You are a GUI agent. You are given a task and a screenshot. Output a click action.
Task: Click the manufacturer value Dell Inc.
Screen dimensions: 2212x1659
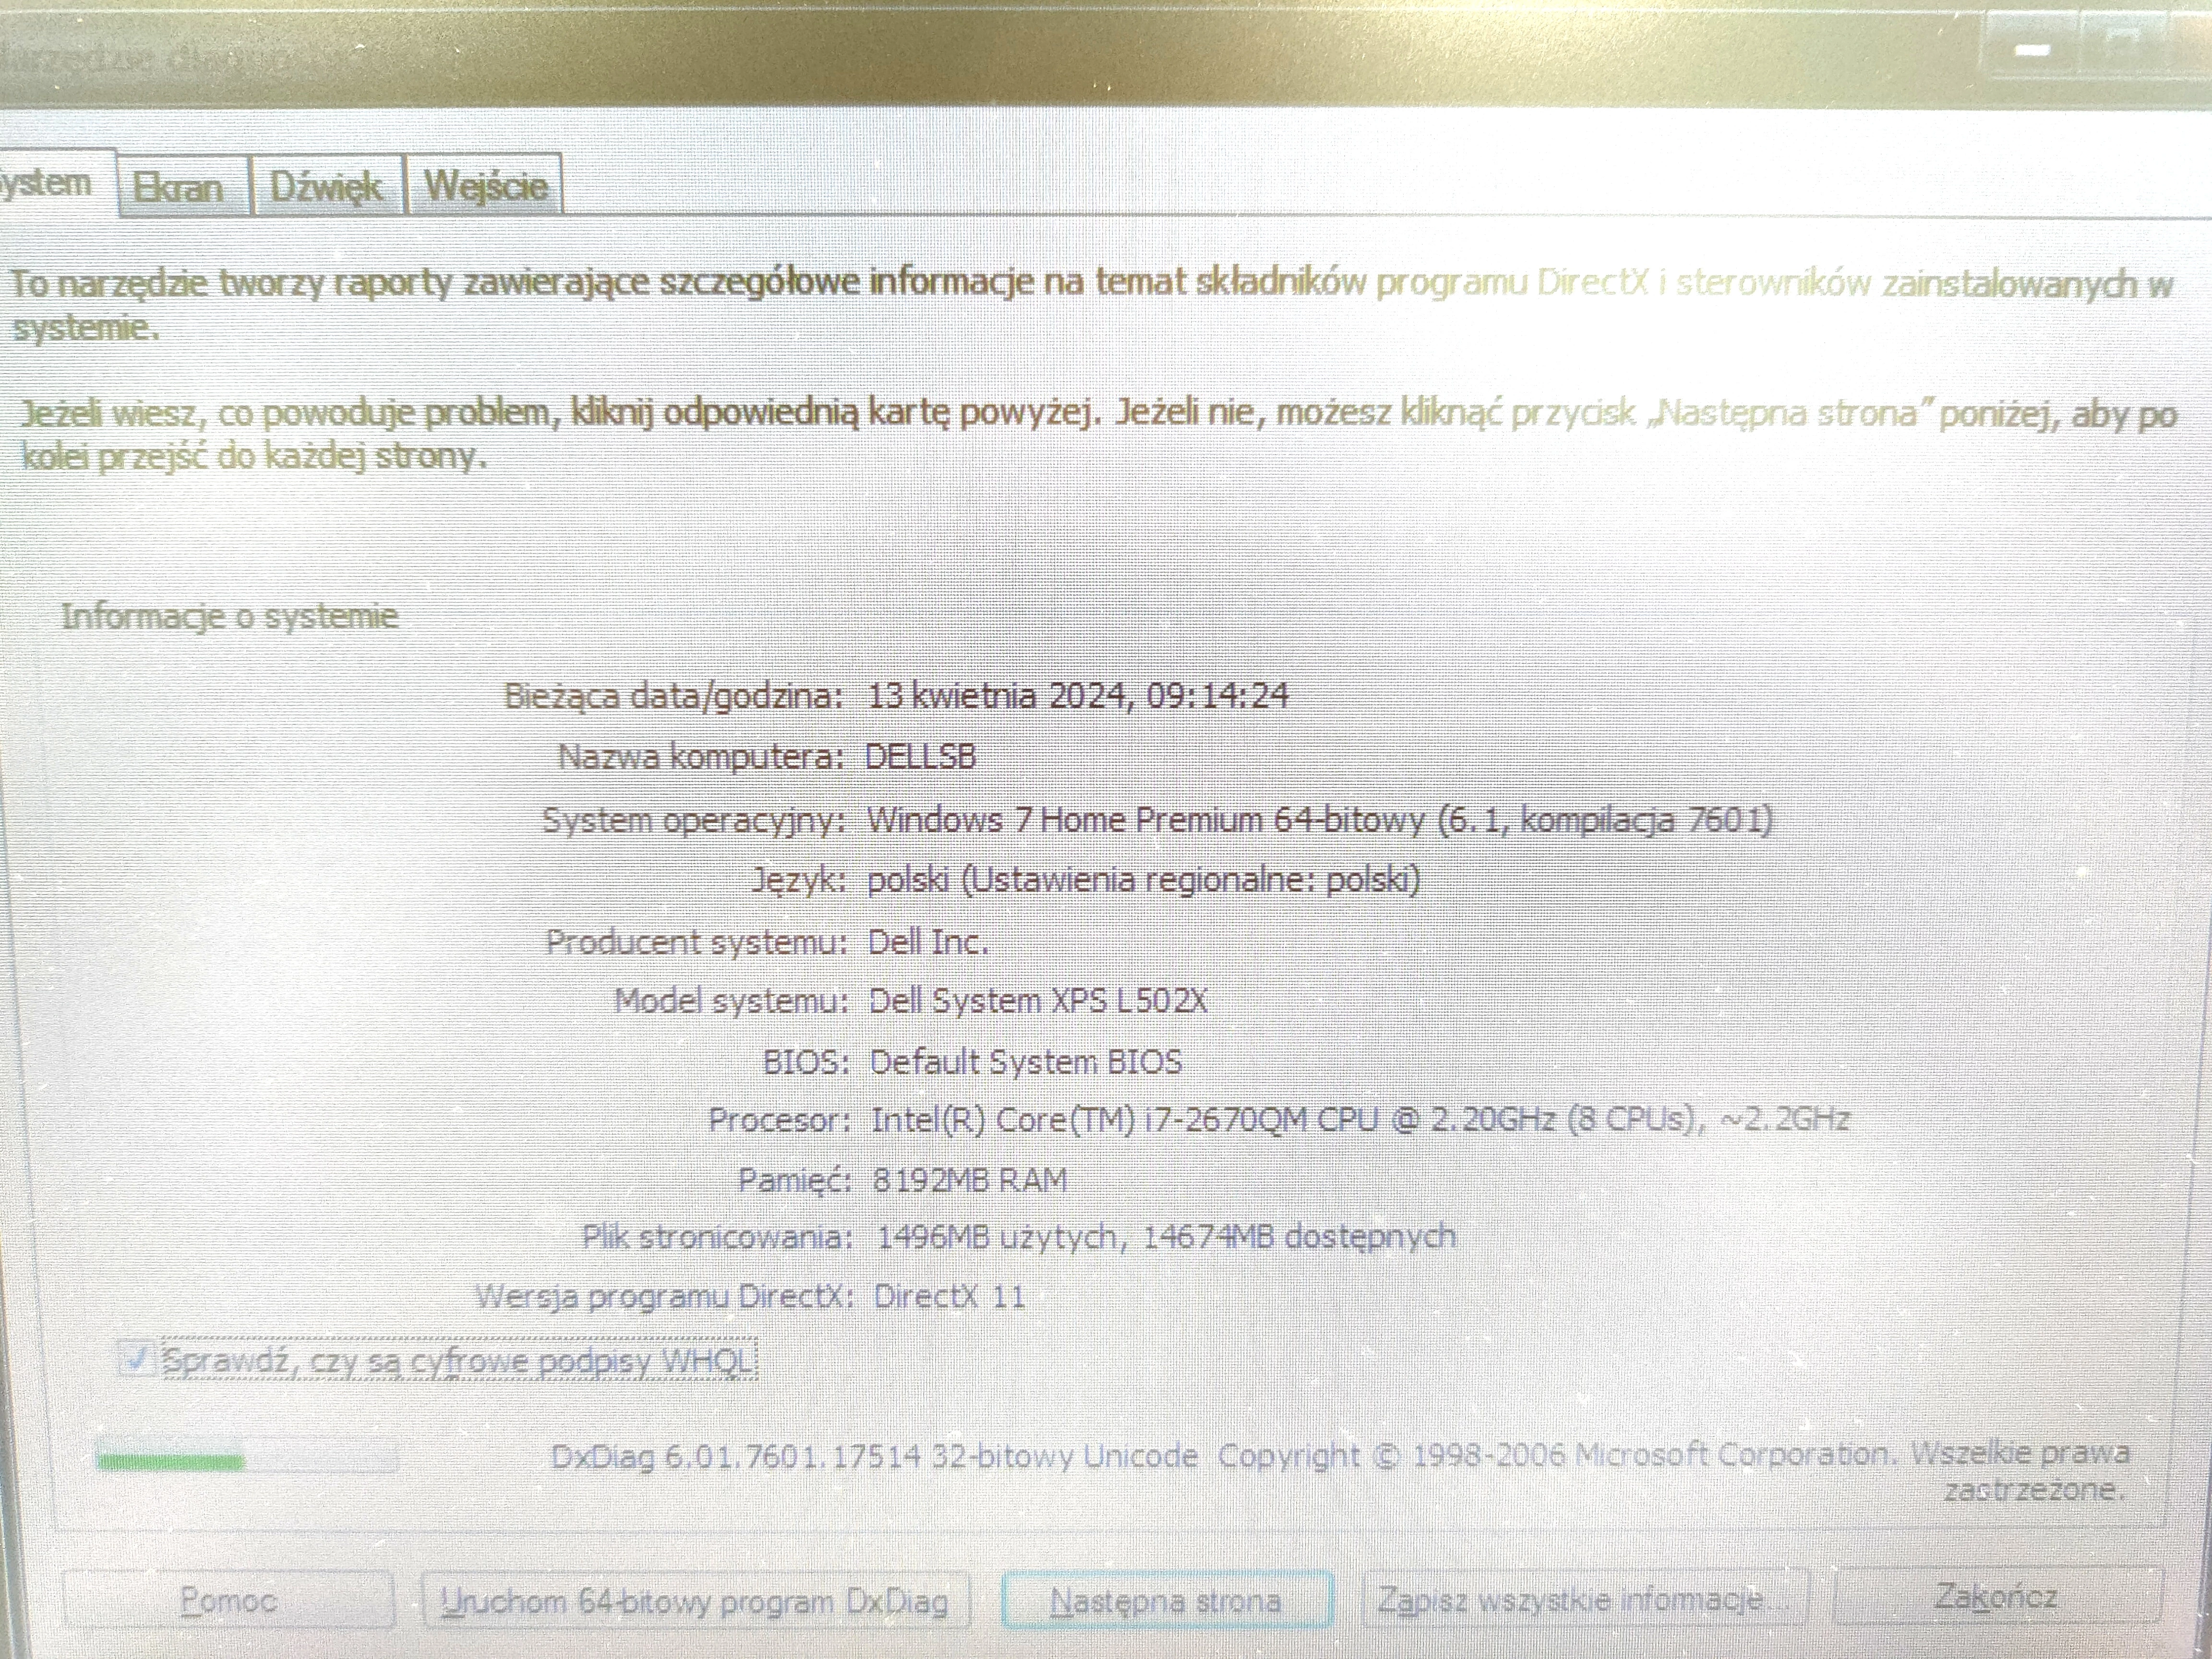[927, 941]
